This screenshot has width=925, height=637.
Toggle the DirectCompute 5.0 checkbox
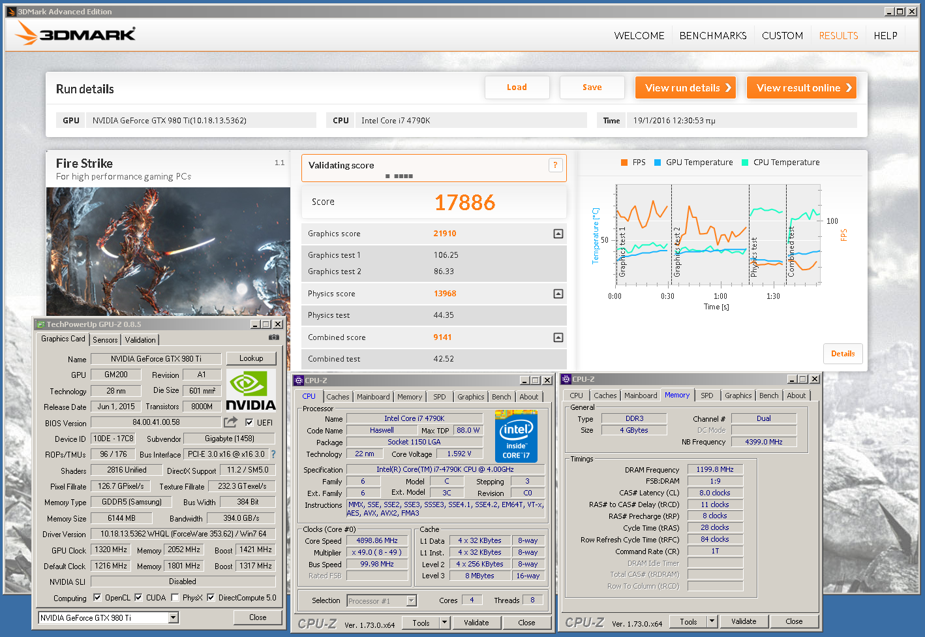click(x=211, y=597)
